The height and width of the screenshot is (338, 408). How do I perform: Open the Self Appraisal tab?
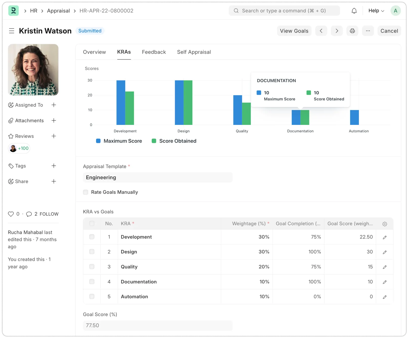click(x=194, y=52)
